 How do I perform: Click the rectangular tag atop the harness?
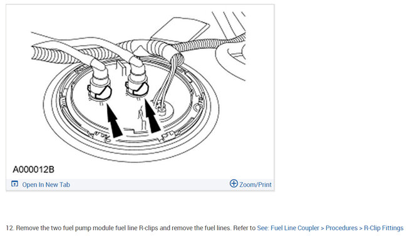(180, 29)
